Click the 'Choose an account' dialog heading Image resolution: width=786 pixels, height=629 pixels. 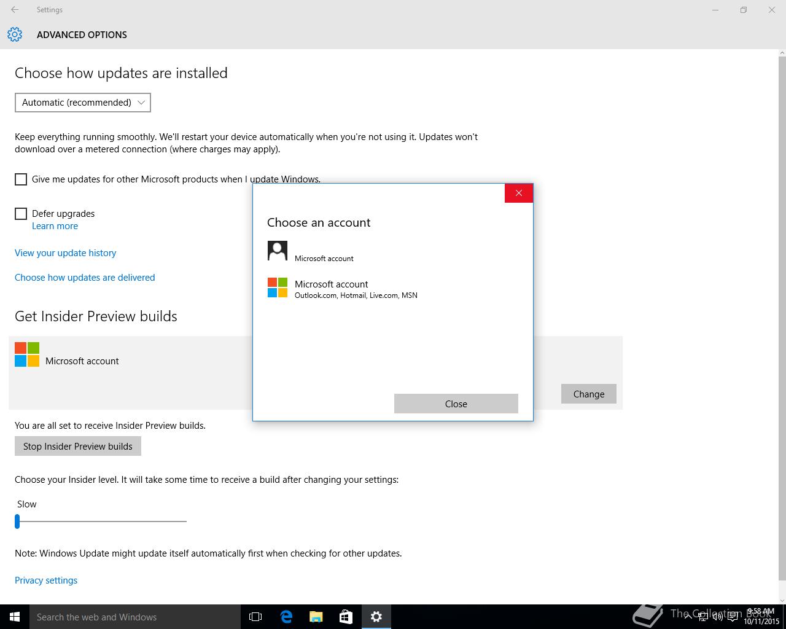(319, 222)
